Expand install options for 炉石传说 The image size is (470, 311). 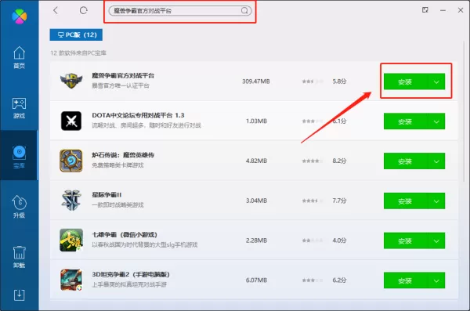point(436,161)
